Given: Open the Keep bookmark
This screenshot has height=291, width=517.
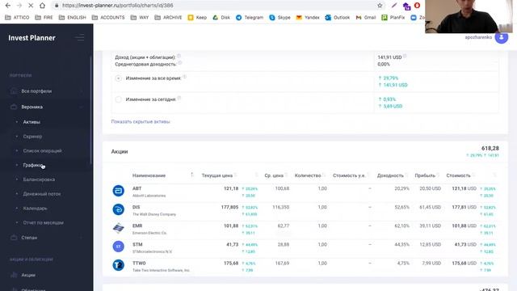Looking at the screenshot, I should (197, 18).
